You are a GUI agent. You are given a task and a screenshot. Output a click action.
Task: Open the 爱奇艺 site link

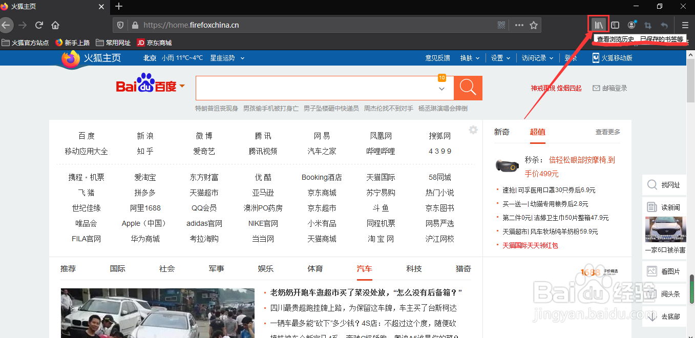204,151
